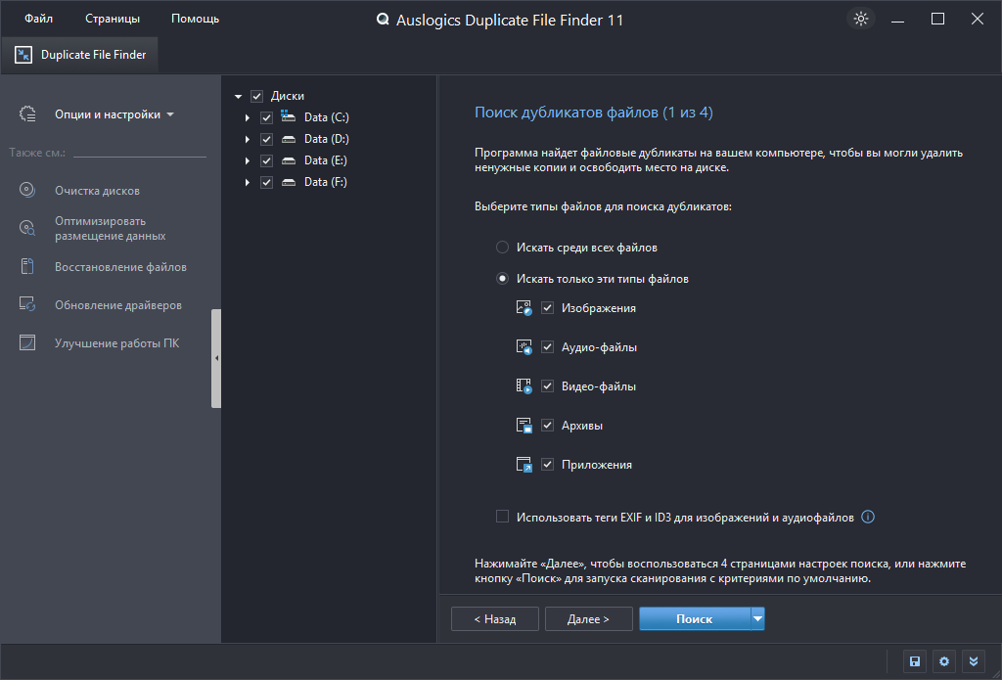Open the Помощь menu
This screenshot has height=680, width=1002.
coord(195,19)
